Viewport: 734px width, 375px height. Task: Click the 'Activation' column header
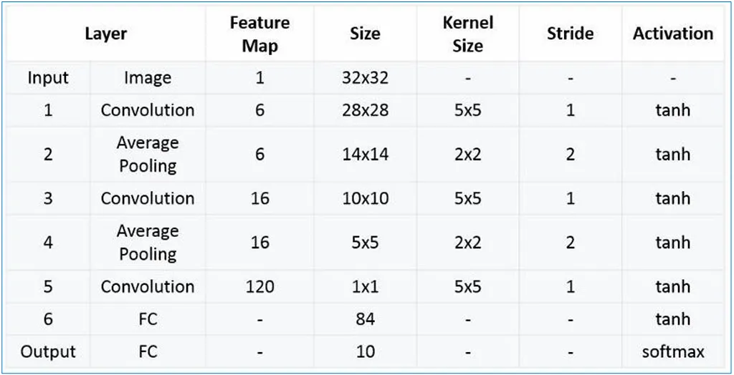coord(672,34)
